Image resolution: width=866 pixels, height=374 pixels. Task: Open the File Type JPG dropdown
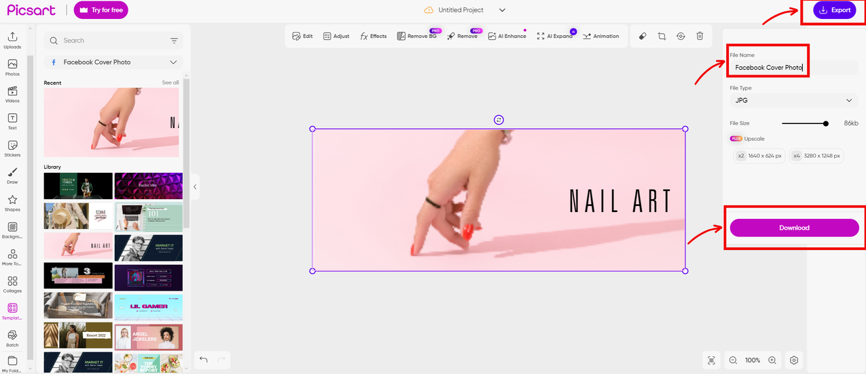(794, 100)
